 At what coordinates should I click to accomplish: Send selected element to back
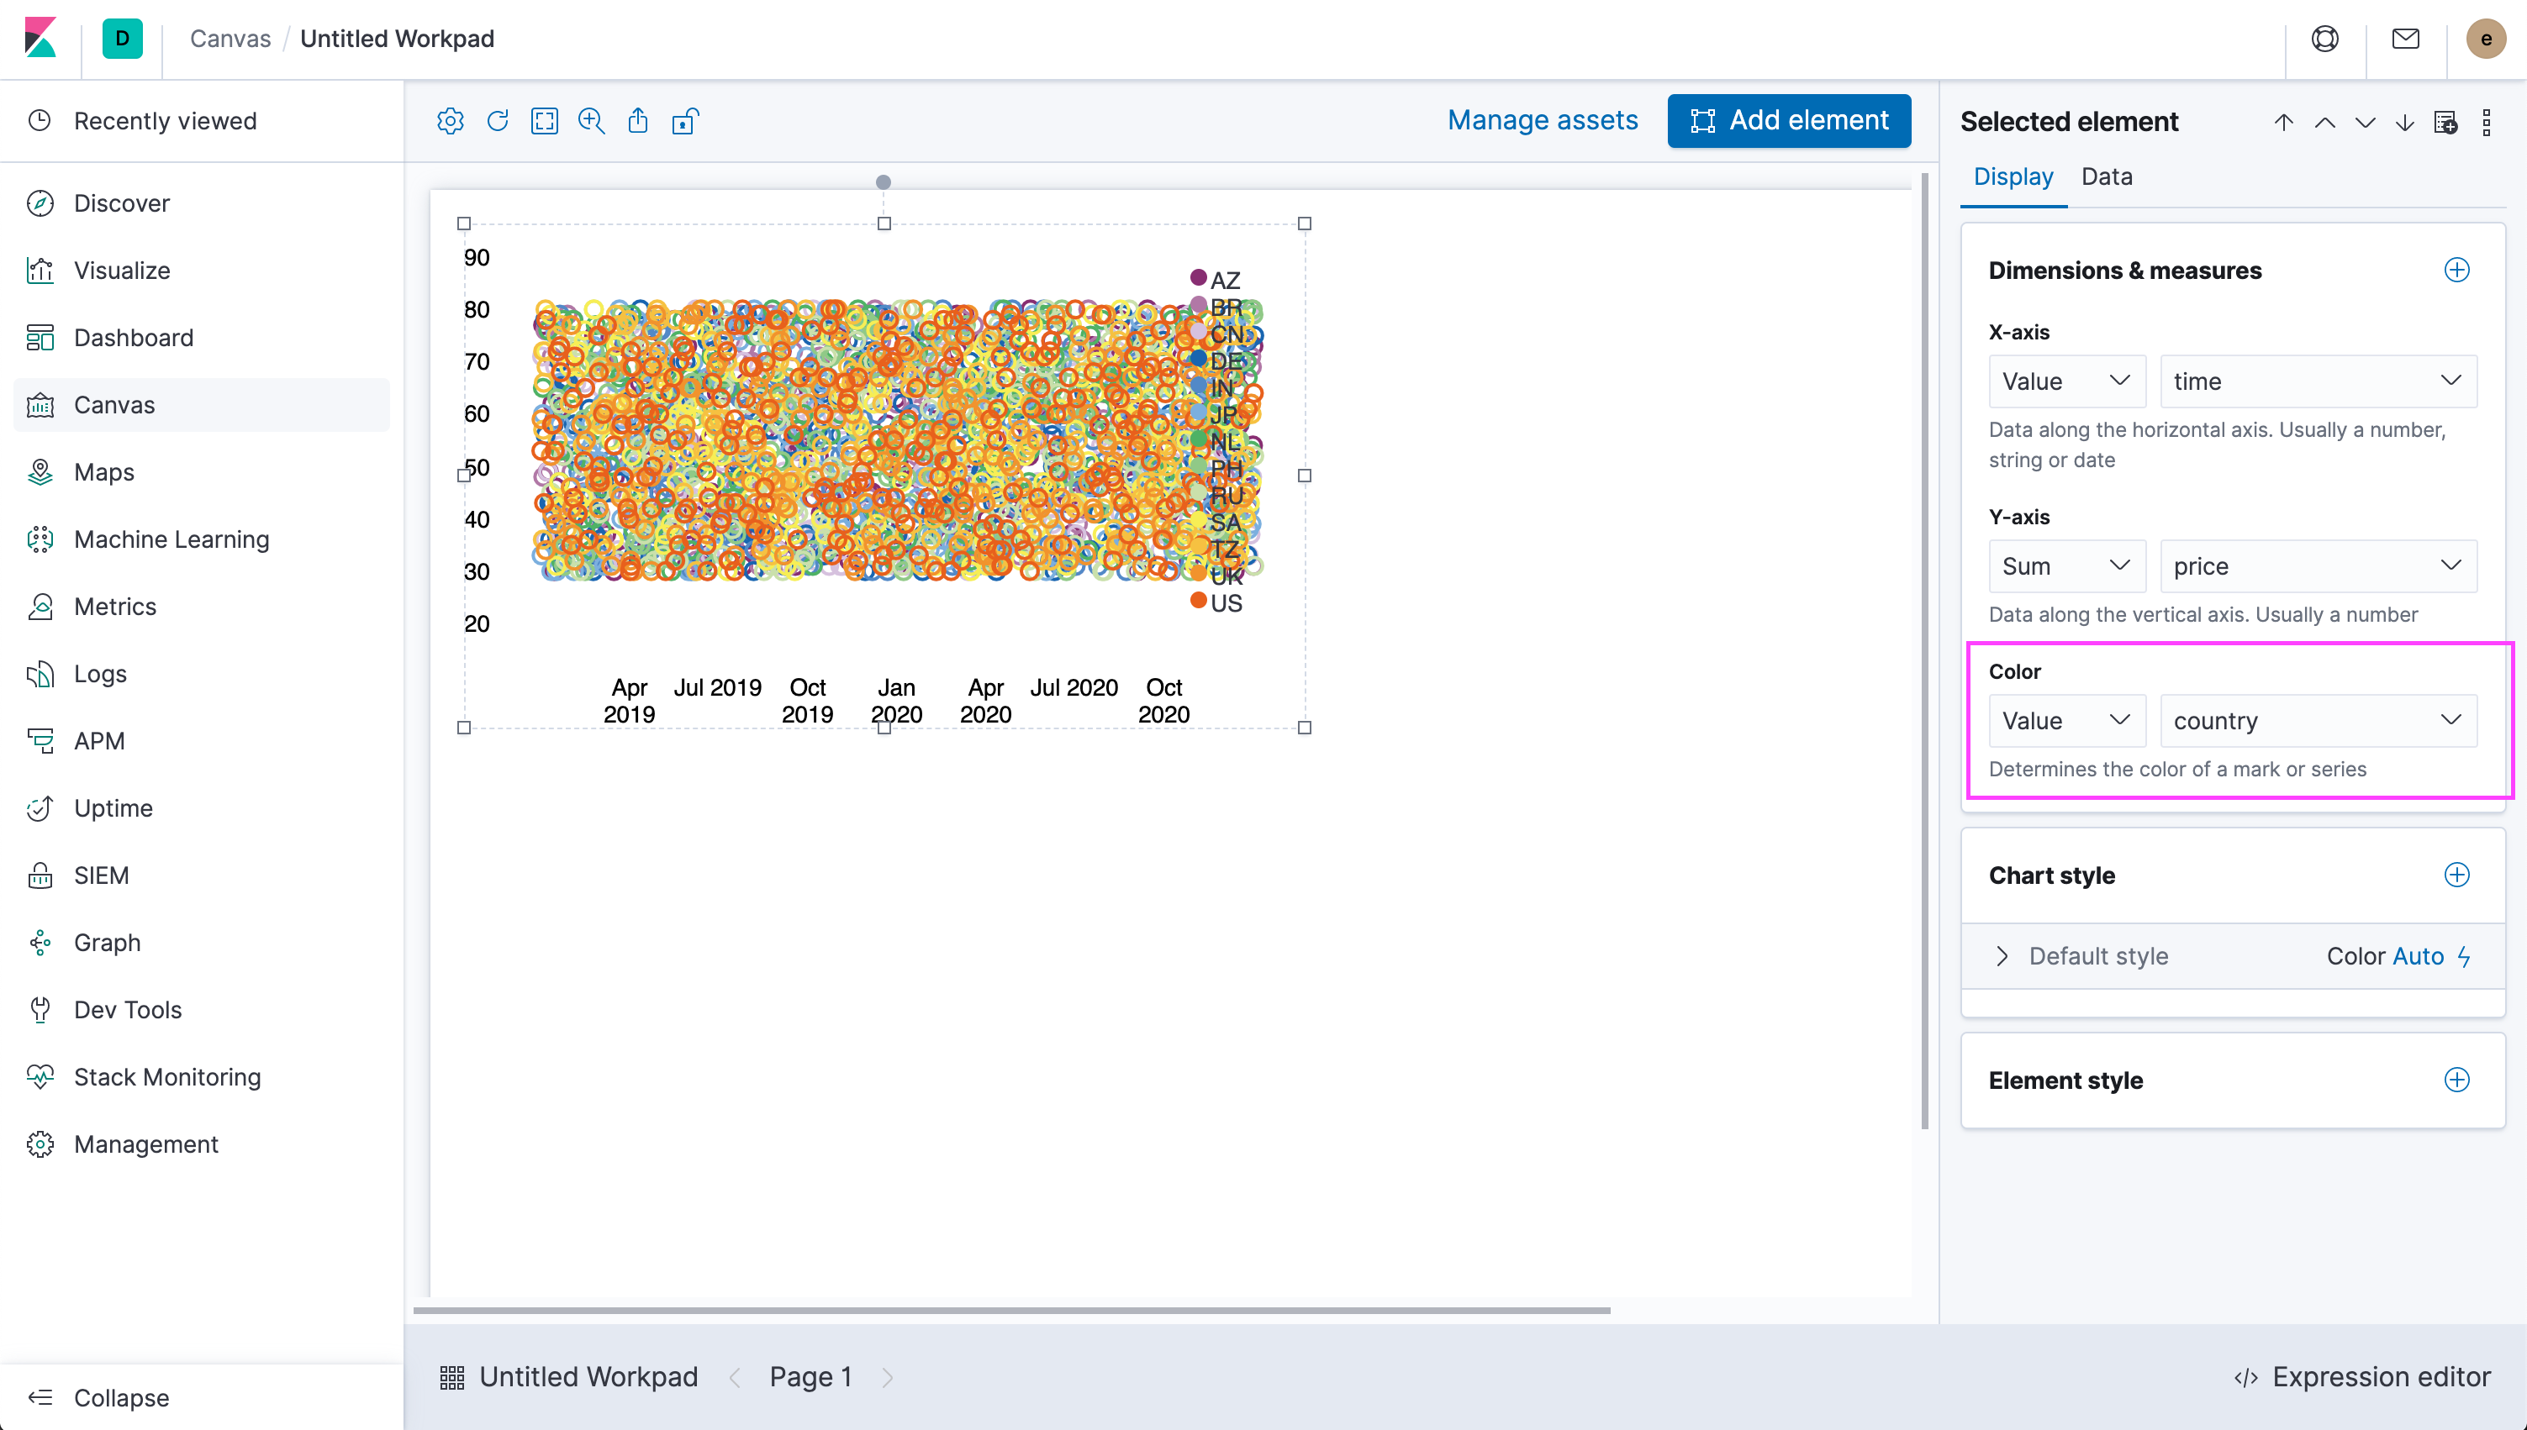point(2404,122)
